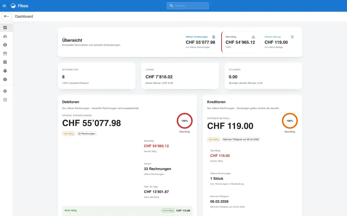Click the red 100% ring in Debitoren
The width and height of the screenshot is (347, 216).
point(185,121)
